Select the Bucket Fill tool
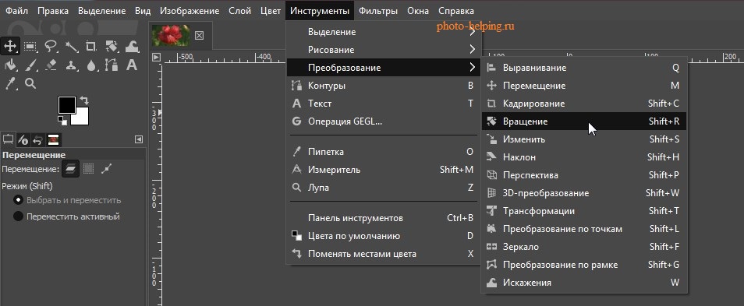The height and width of the screenshot is (306, 744). (10, 65)
